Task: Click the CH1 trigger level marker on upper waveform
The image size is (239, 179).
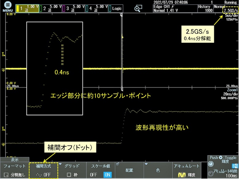Action: coord(3,54)
